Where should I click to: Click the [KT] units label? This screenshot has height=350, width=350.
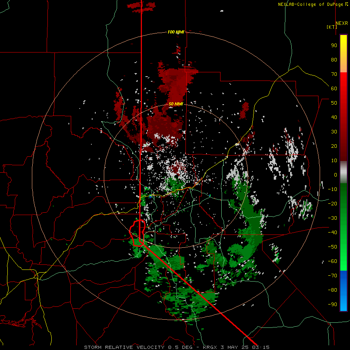332,27
